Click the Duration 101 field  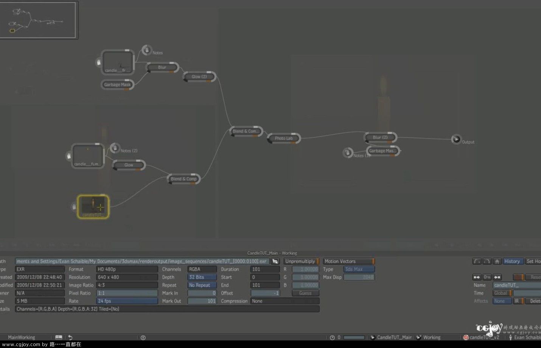[265, 269]
